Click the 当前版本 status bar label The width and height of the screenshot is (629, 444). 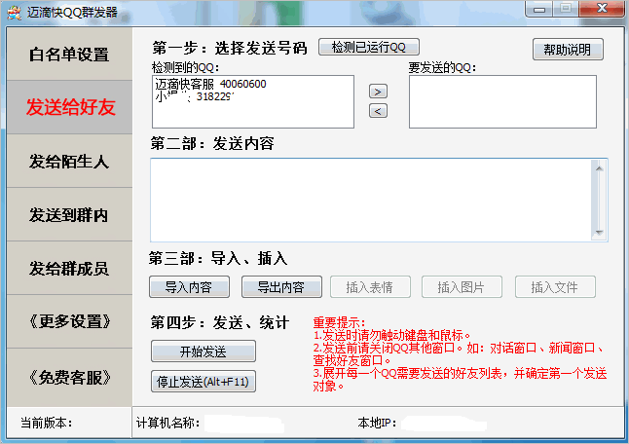[46, 423]
